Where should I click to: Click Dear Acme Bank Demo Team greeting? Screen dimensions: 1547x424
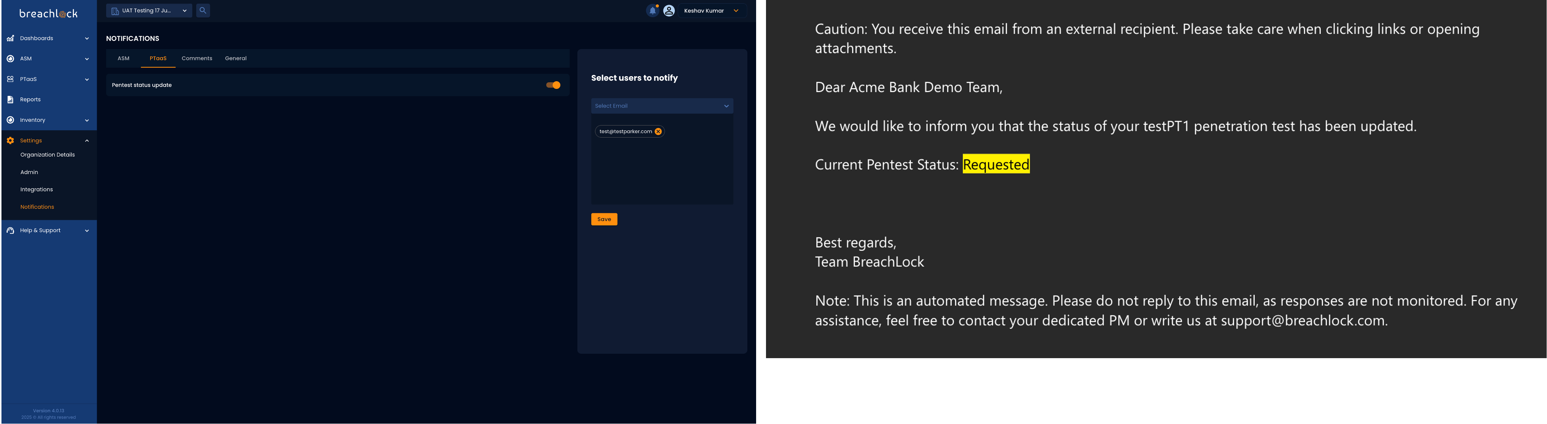pos(909,87)
